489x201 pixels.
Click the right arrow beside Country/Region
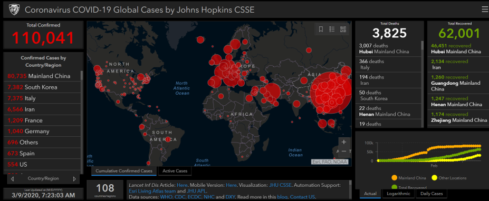[74, 179]
